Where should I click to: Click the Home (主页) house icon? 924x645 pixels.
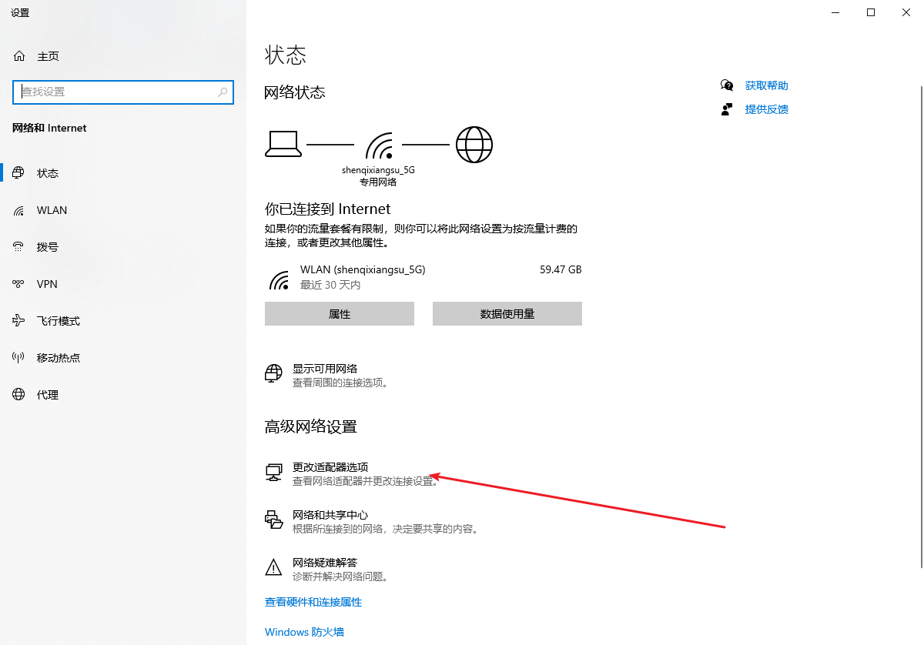(19, 56)
